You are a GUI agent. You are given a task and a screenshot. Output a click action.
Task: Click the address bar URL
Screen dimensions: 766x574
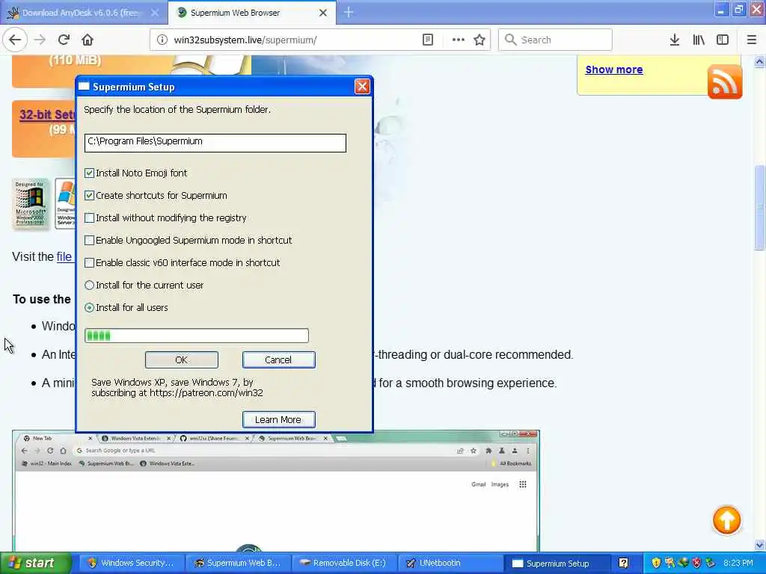tap(245, 40)
